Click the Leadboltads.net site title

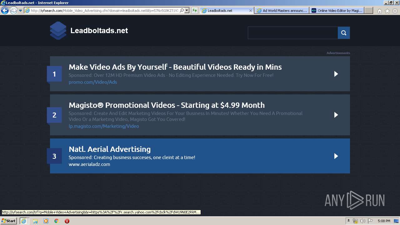coord(99,31)
